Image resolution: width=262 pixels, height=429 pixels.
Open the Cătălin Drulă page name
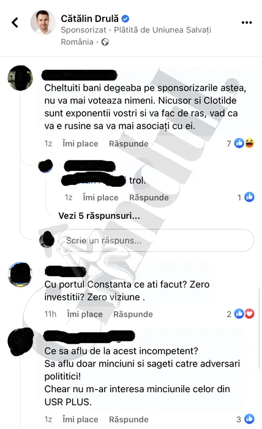[x=89, y=18]
